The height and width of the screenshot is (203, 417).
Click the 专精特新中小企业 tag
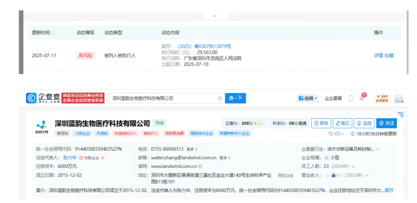(x=234, y=134)
